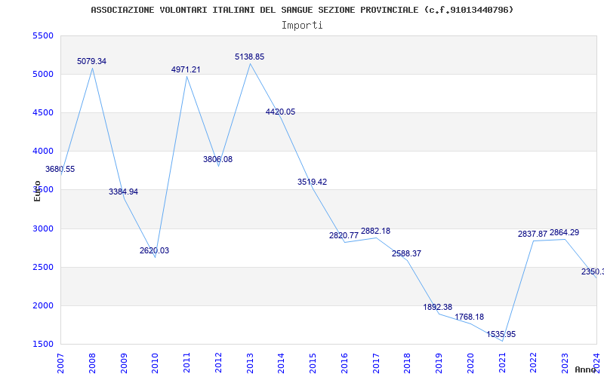The image size is (604, 377).
Task: Select data label 2620.03
Action: coord(155,250)
